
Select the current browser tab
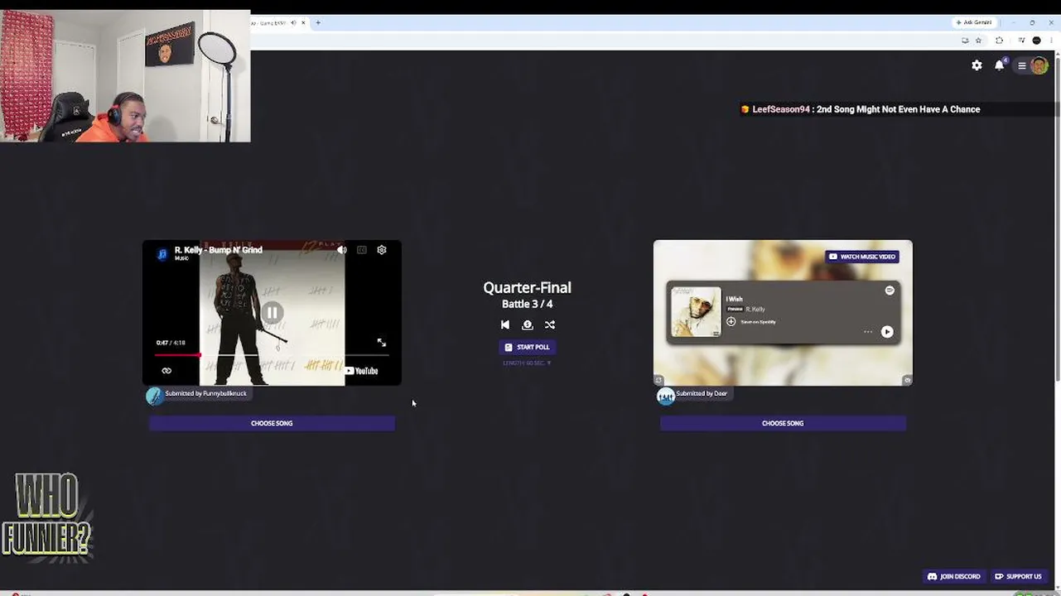[x=280, y=23]
